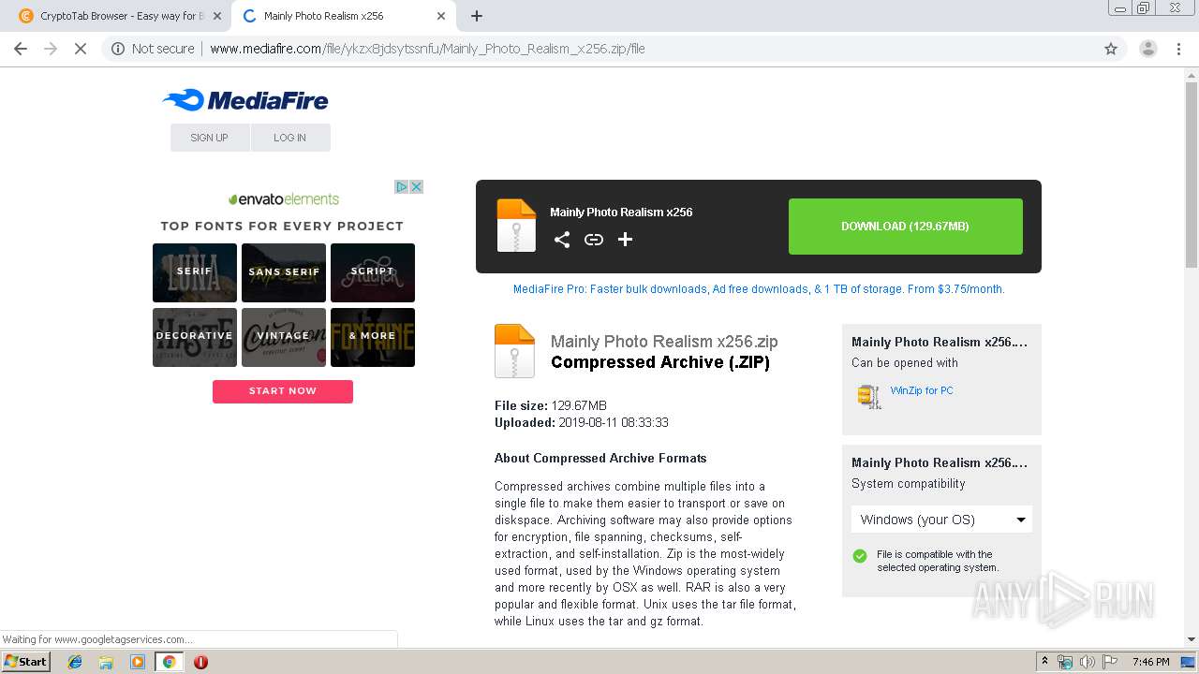View site information for Not secure
Viewport: 1199px width, 674px height.
coord(153,49)
